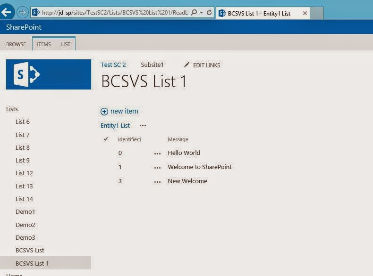Click the New Welcome message cell
This screenshot has height=276, width=373.
point(187,181)
